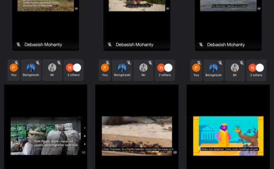Open the Haiti Plastic Bank shared video
Image resolution: width=274 pixels, height=169 pixels.
click(45, 136)
